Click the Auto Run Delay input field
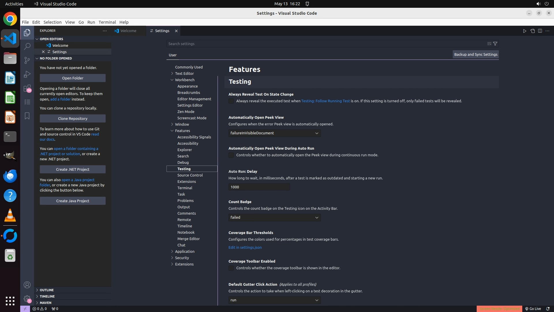Viewport: 554px width, 312px height. (259, 187)
